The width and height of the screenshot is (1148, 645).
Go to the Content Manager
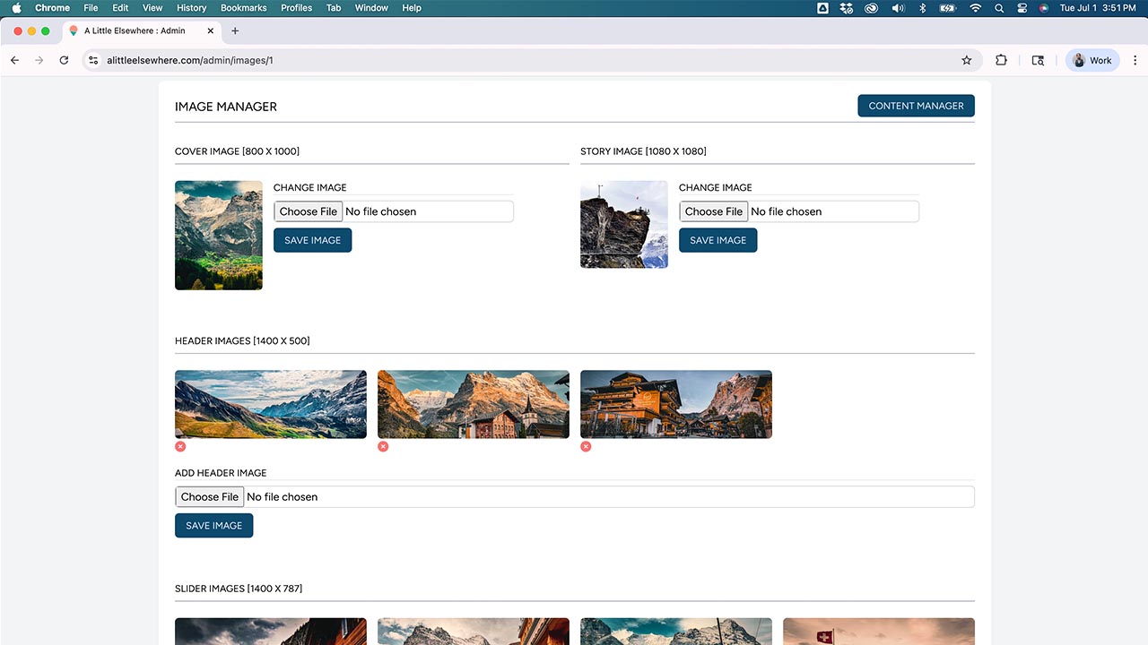click(x=916, y=106)
